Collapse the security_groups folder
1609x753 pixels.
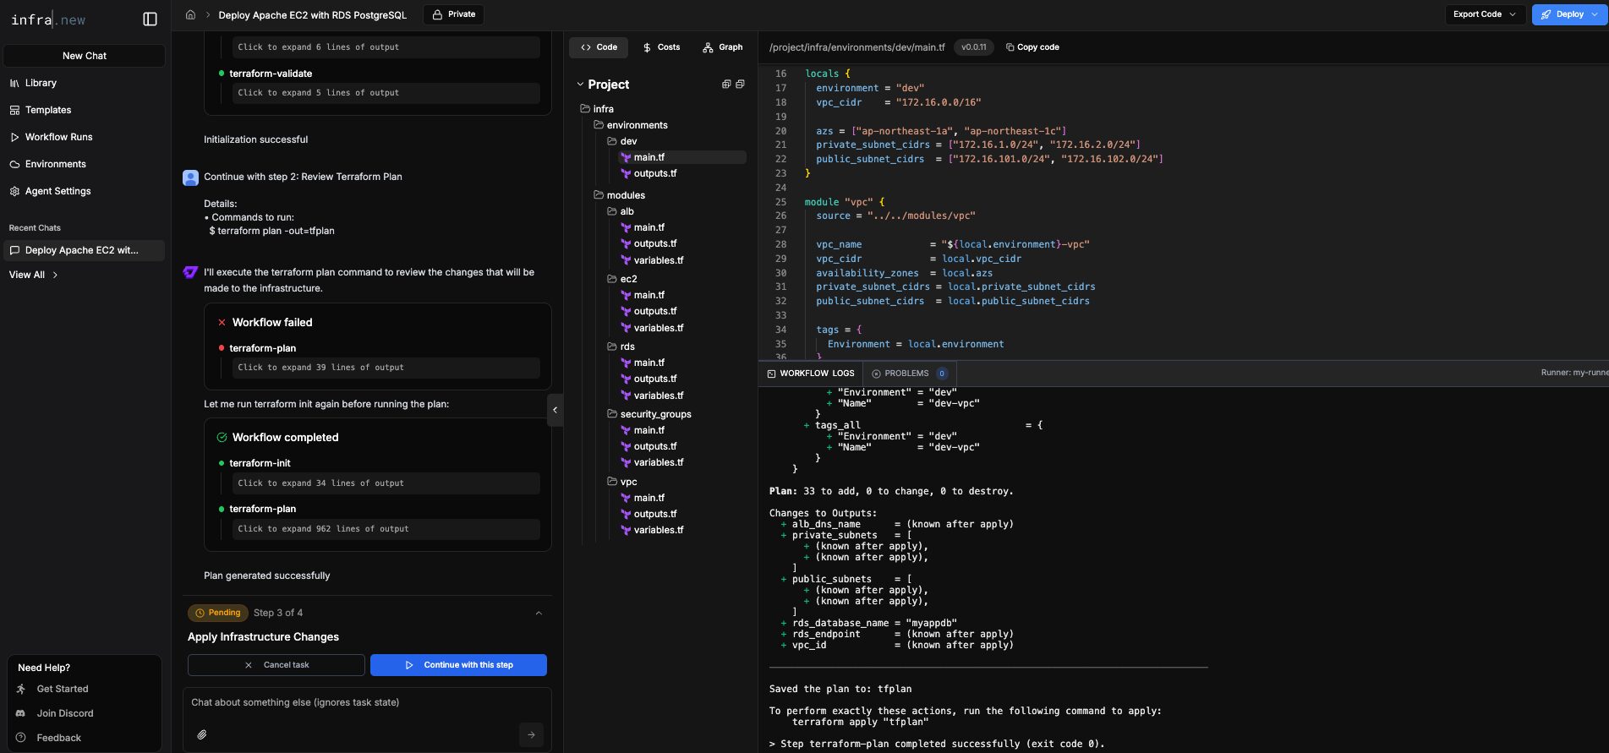click(649, 414)
